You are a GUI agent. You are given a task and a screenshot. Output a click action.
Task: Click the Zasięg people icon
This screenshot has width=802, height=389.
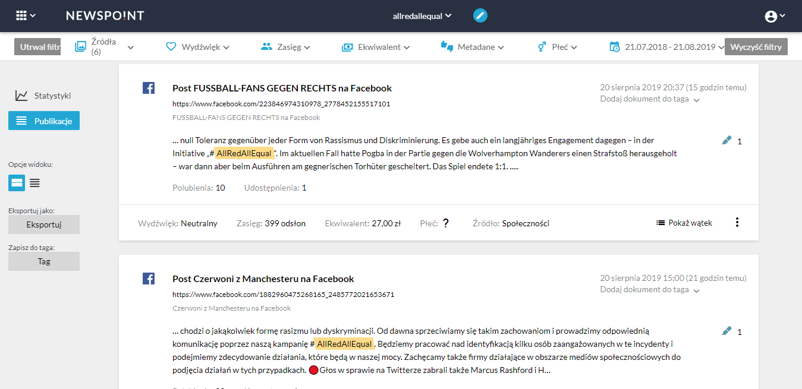[266, 46]
